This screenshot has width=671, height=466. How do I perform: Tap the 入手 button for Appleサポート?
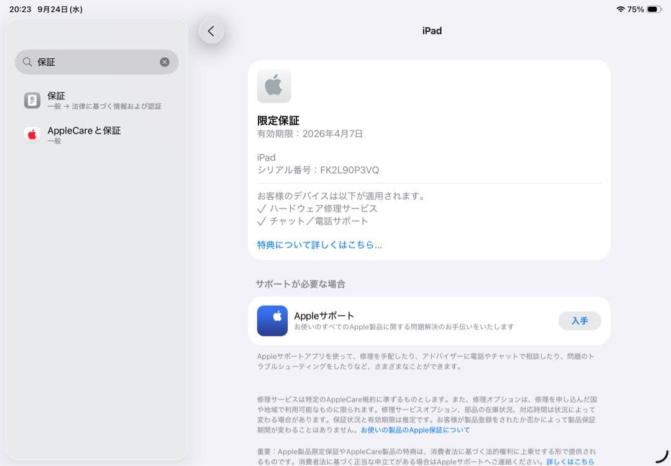[x=579, y=321]
